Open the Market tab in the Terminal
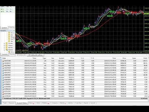The height and width of the screenshot is (112, 149). (x=63, y=103)
